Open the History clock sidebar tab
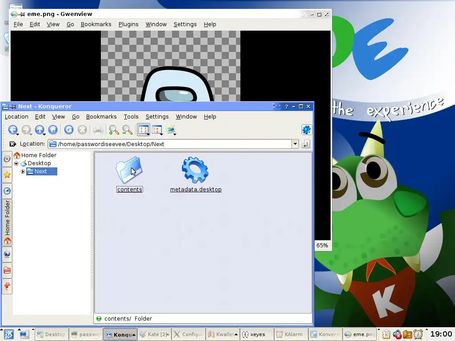This screenshot has height=341, width=455. 7,191
